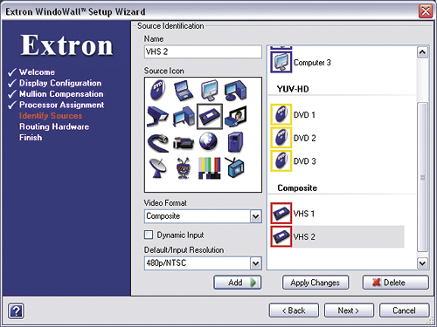
Task: Pick the projector with screen icon
Action: [236, 116]
